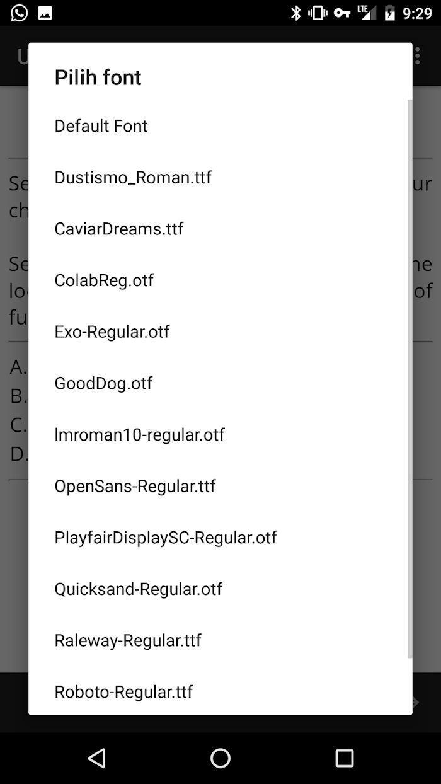Tap the Android back navigation button
The image size is (441, 784).
click(x=96, y=758)
